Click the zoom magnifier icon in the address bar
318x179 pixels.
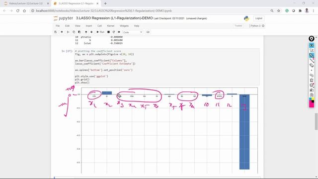[x=272, y=11]
